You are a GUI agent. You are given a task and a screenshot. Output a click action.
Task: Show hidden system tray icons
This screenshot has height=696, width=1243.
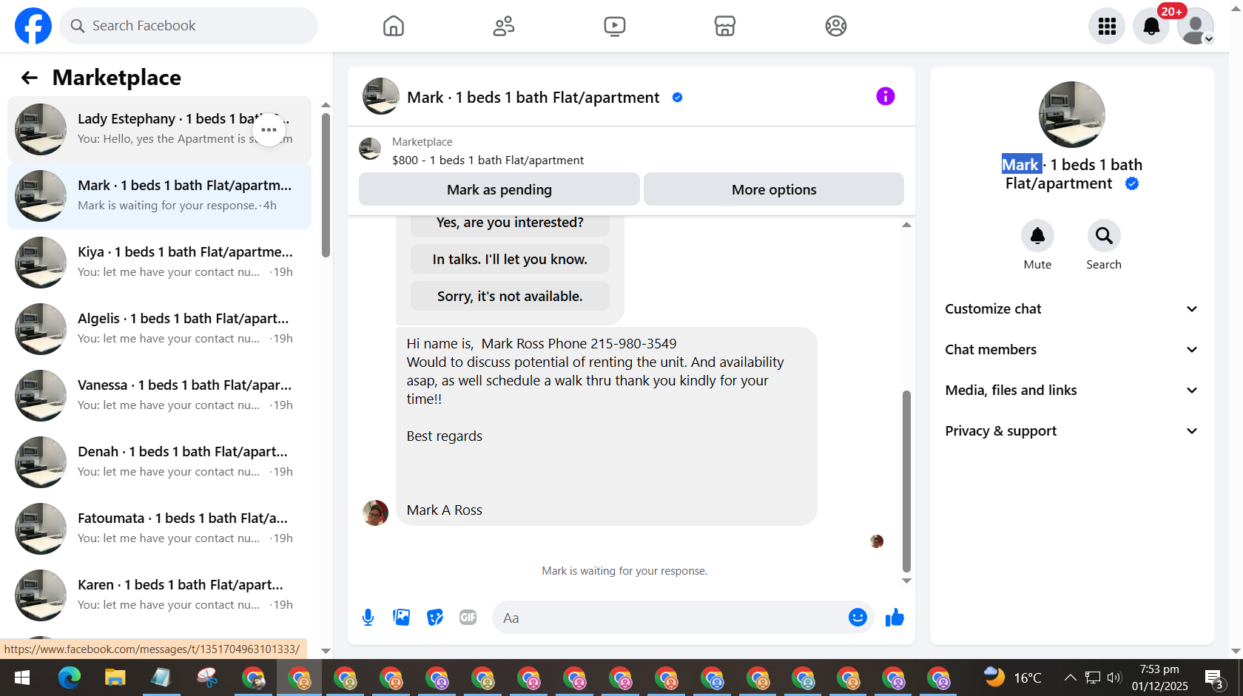[x=1070, y=678]
